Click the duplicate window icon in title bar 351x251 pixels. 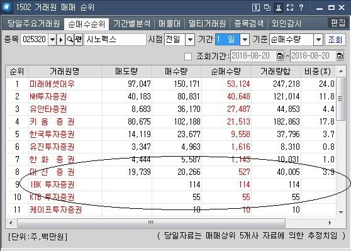[267, 8]
